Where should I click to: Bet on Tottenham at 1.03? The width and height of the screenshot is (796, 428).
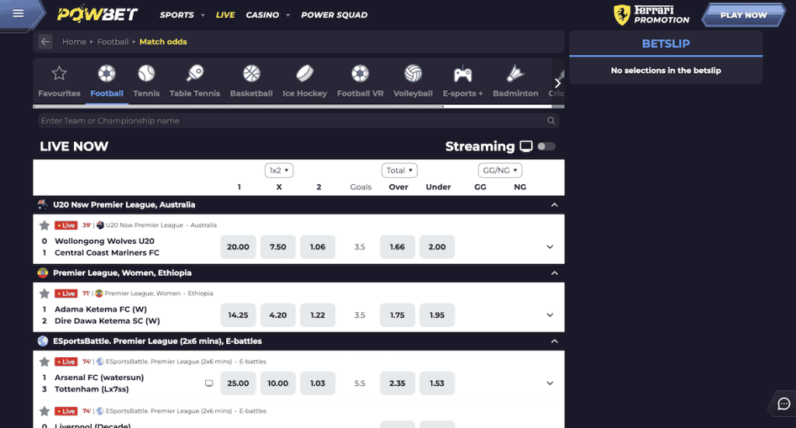318,384
